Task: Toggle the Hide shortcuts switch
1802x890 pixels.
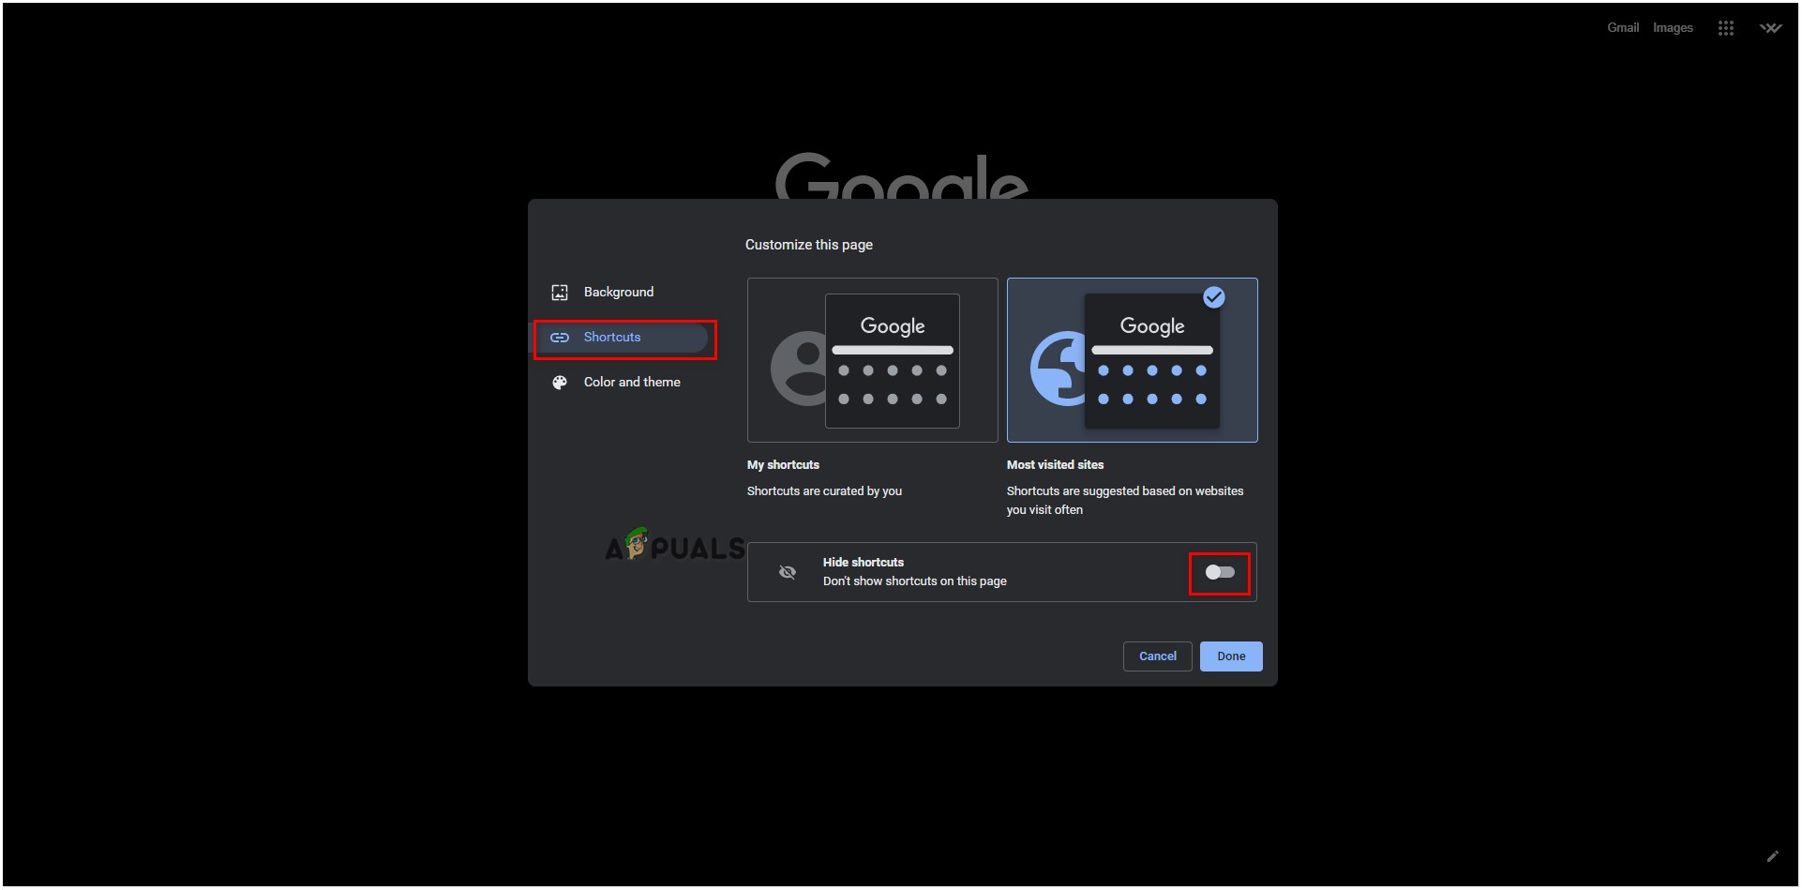Action: [x=1220, y=572]
